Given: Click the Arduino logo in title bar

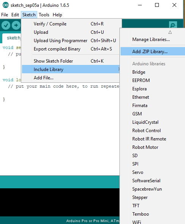Looking at the screenshot, I should click(6, 5).
